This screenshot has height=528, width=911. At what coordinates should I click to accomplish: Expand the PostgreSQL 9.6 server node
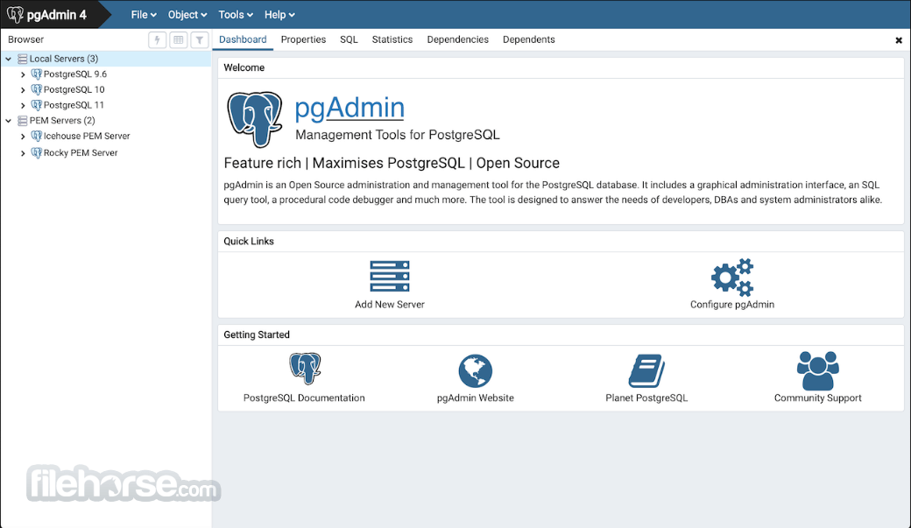[23, 74]
